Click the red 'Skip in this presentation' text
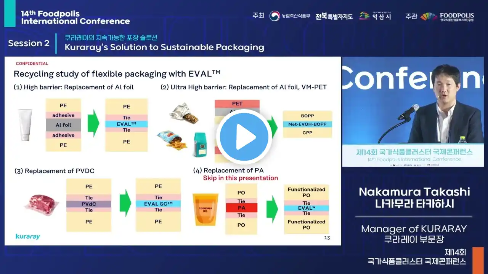The height and width of the screenshot is (274, 488). (241, 178)
